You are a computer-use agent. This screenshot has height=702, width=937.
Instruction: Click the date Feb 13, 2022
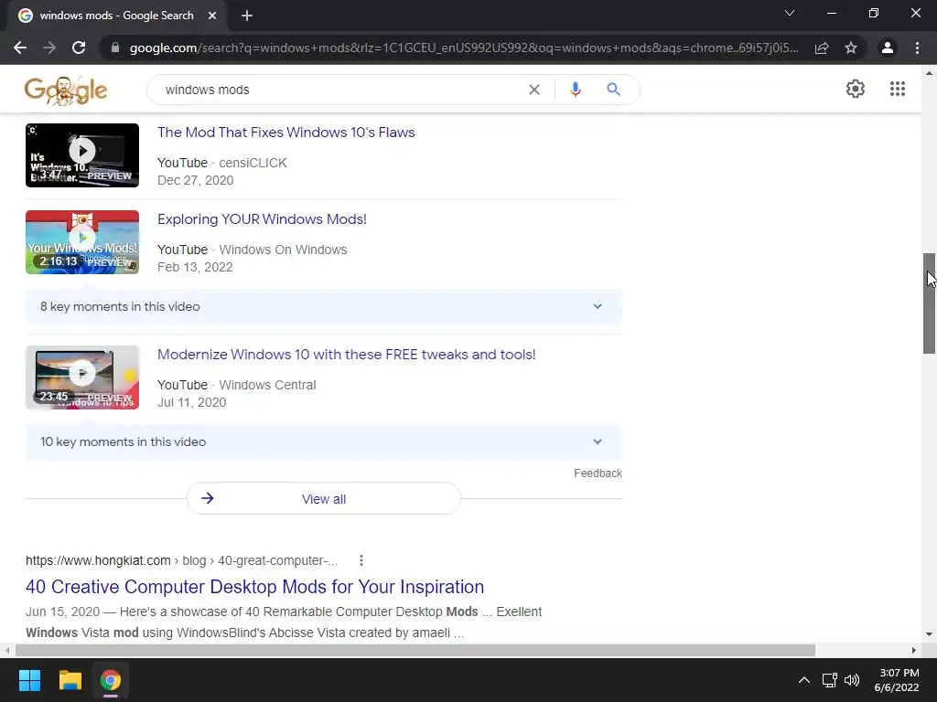(195, 267)
